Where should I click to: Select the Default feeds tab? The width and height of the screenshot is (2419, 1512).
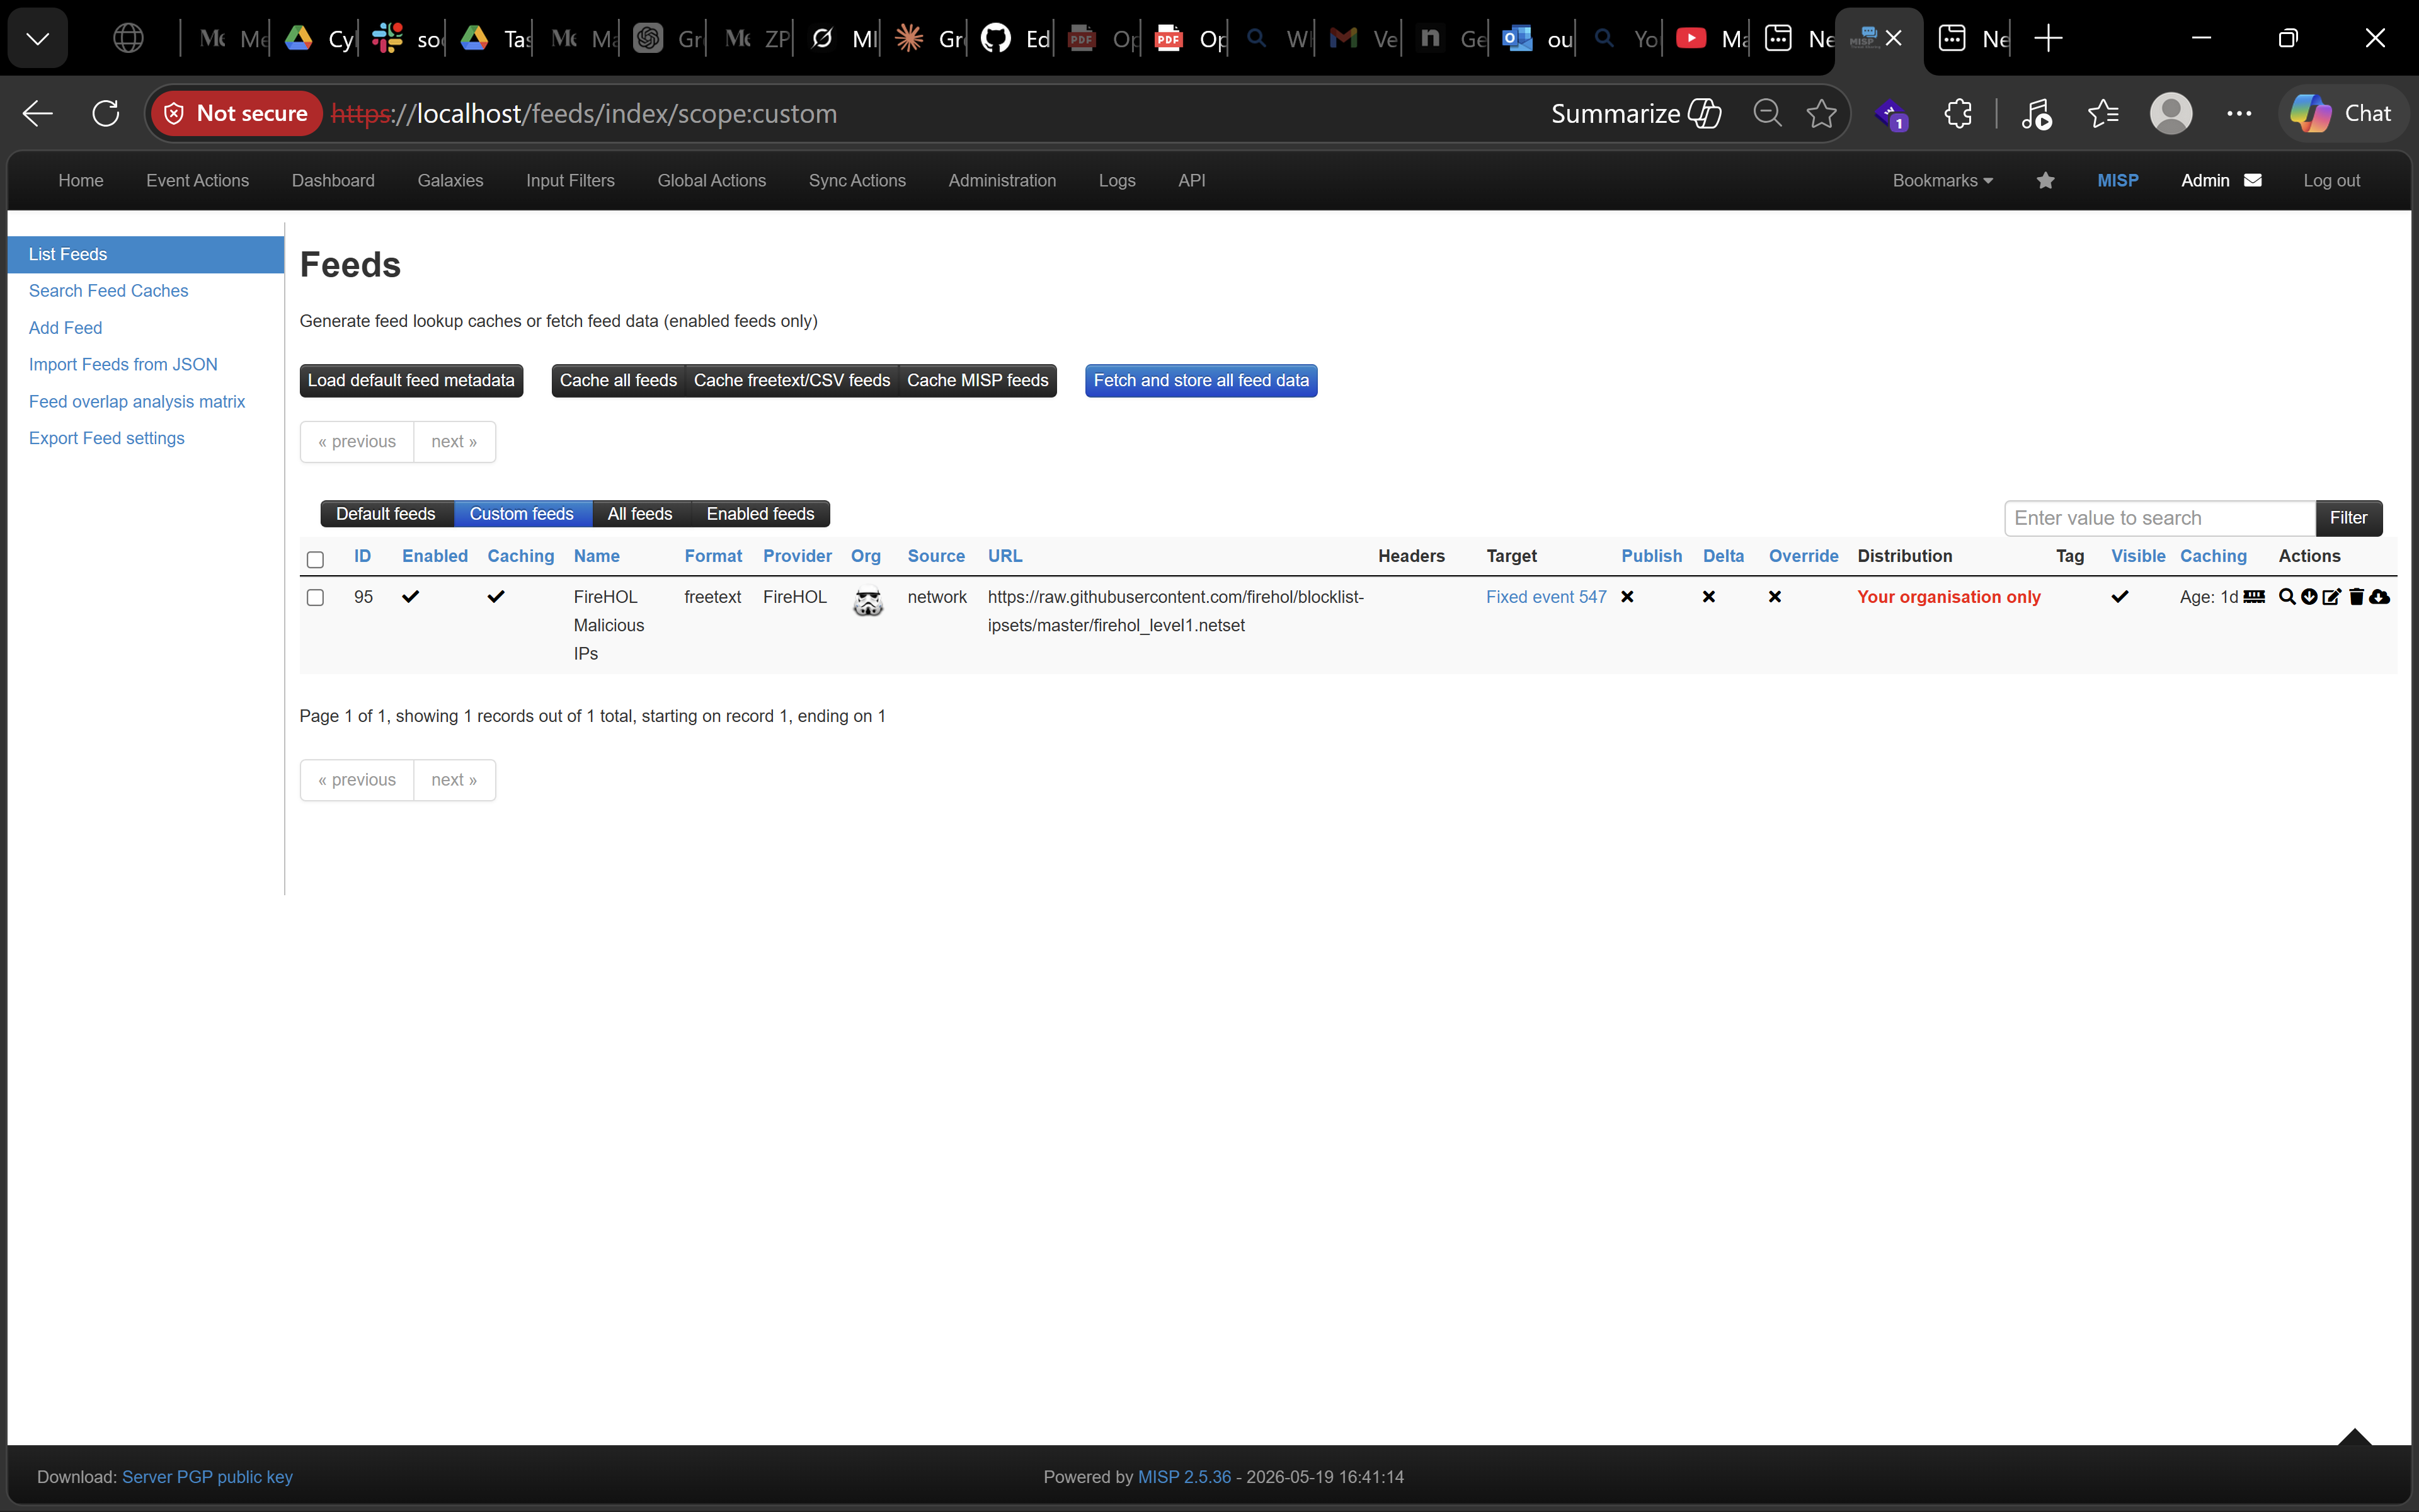pos(387,513)
